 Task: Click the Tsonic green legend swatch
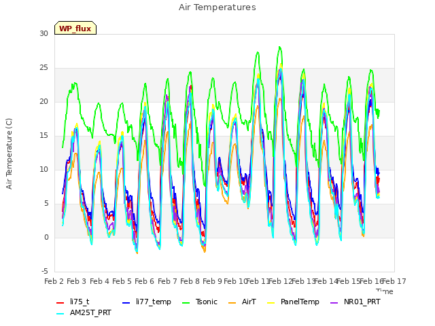click(186, 303)
